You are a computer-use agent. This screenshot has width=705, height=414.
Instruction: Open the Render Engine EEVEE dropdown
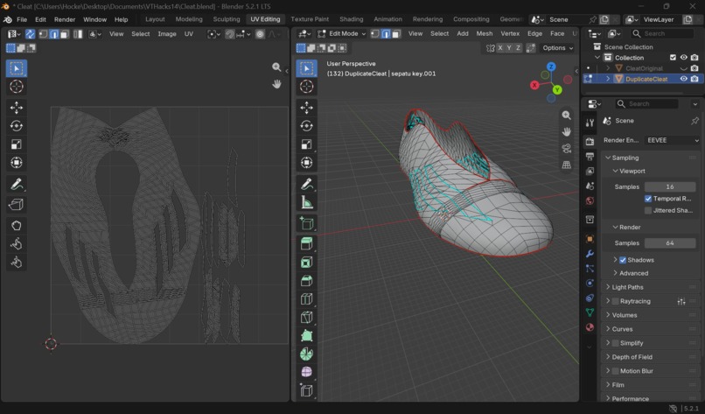[x=672, y=140]
